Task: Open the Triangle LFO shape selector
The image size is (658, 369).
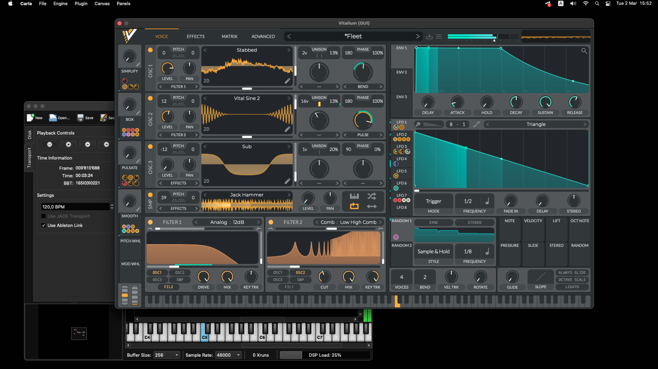Action: pyautogui.click(x=536, y=124)
